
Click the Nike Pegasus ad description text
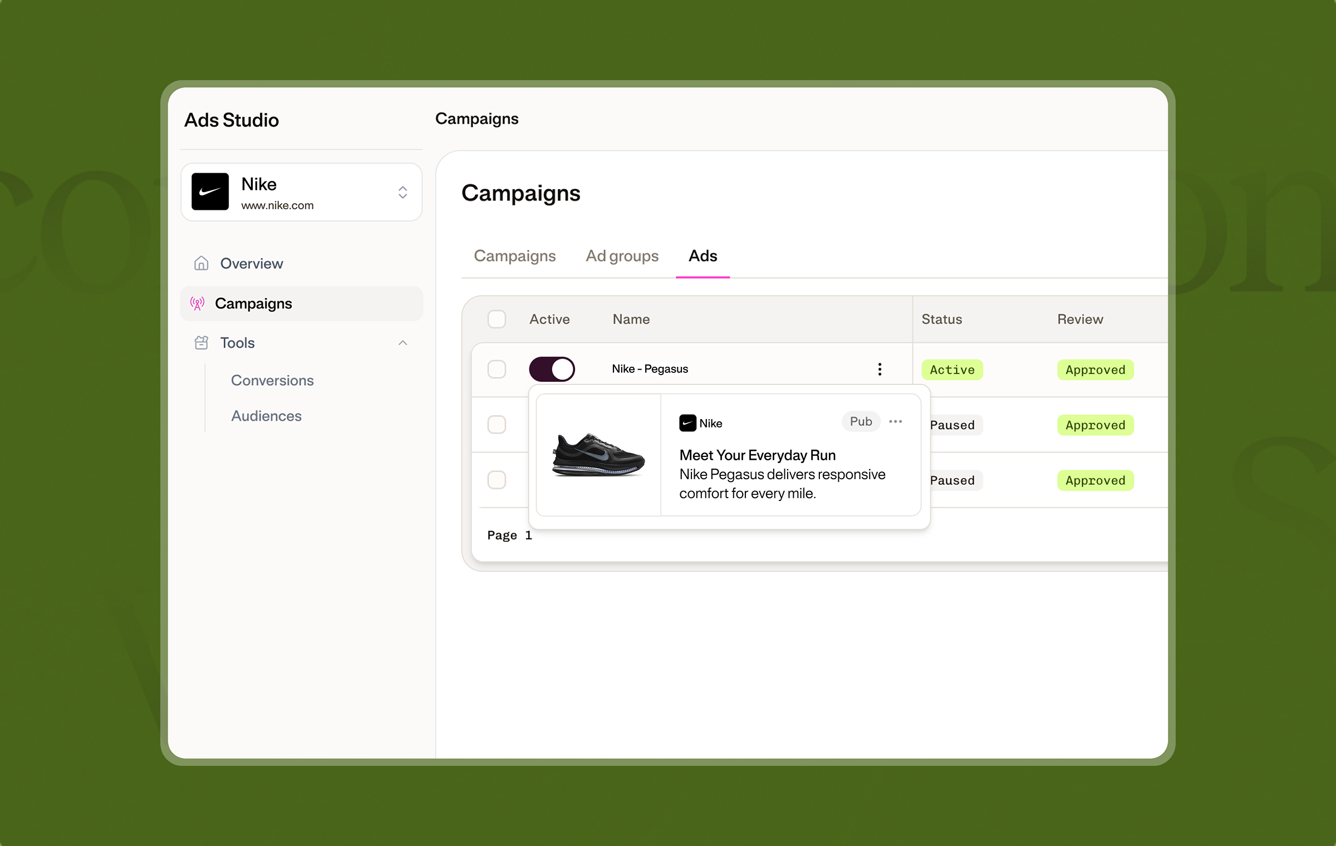(x=782, y=484)
